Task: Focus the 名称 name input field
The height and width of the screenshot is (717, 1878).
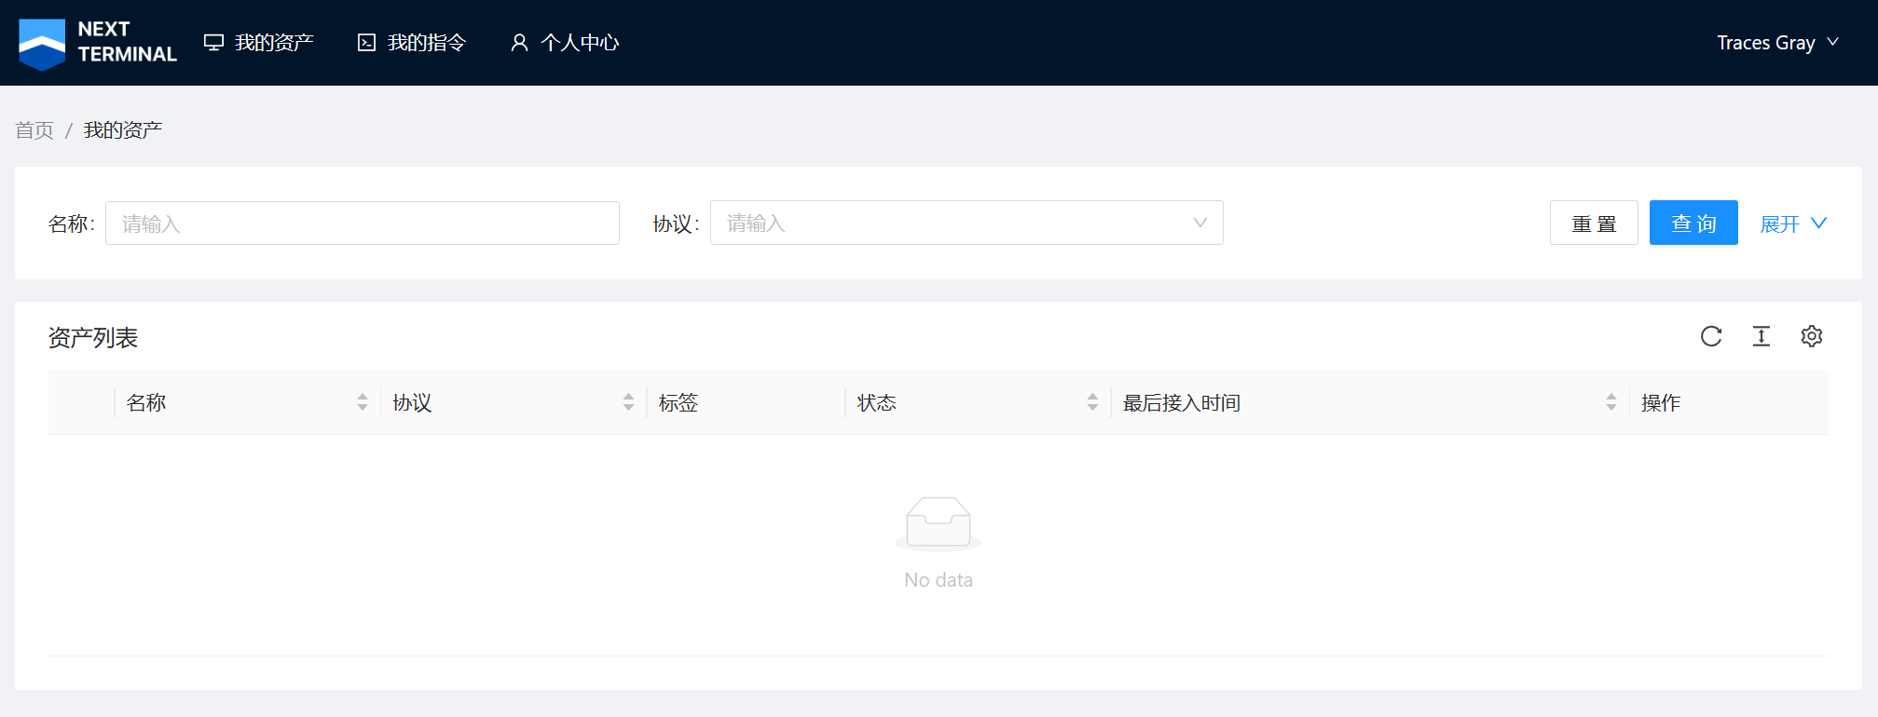Action: tap(362, 223)
